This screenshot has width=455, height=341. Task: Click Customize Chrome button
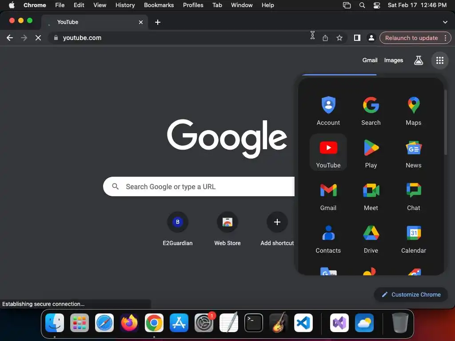[x=411, y=294]
